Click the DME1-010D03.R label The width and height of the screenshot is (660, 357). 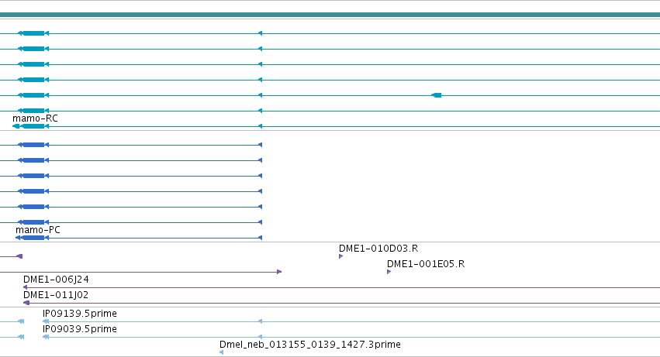tap(378, 249)
